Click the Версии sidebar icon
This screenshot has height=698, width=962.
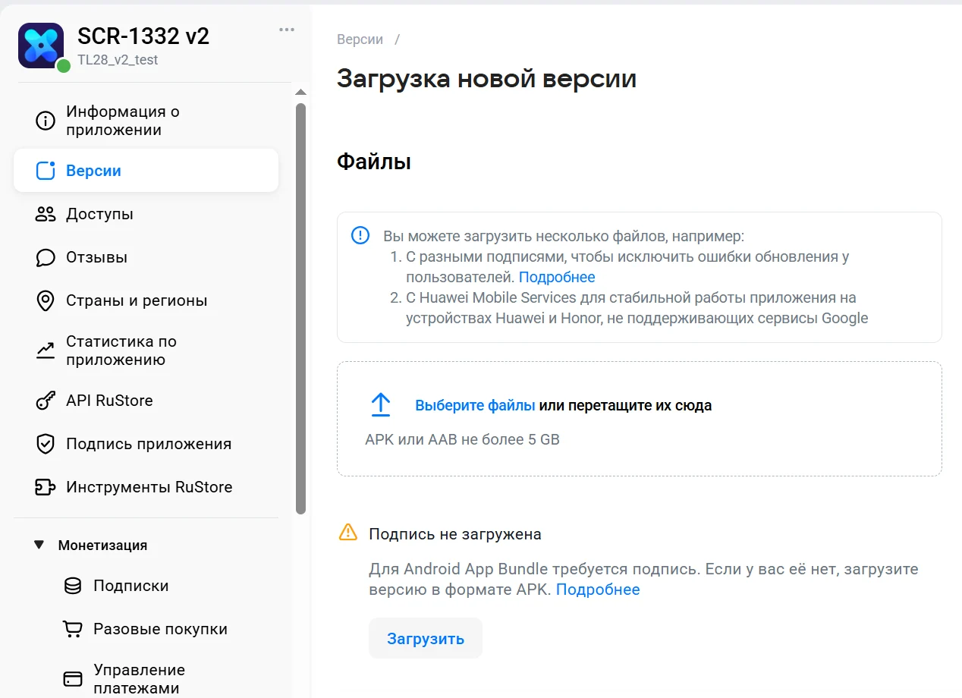tap(46, 171)
